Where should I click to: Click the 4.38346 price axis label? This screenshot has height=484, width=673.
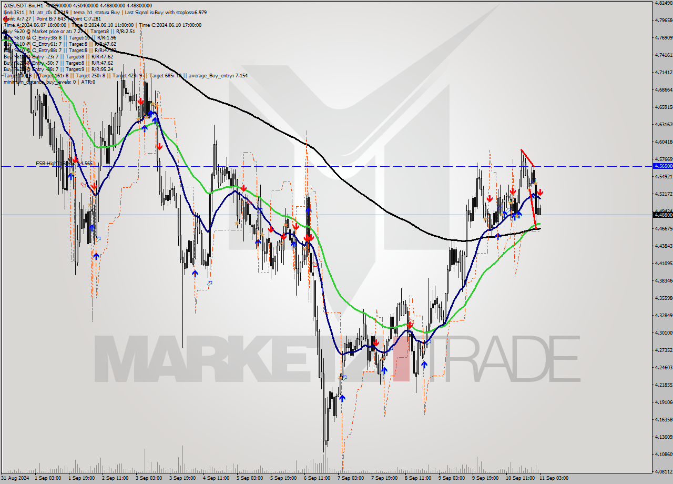(x=663, y=280)
